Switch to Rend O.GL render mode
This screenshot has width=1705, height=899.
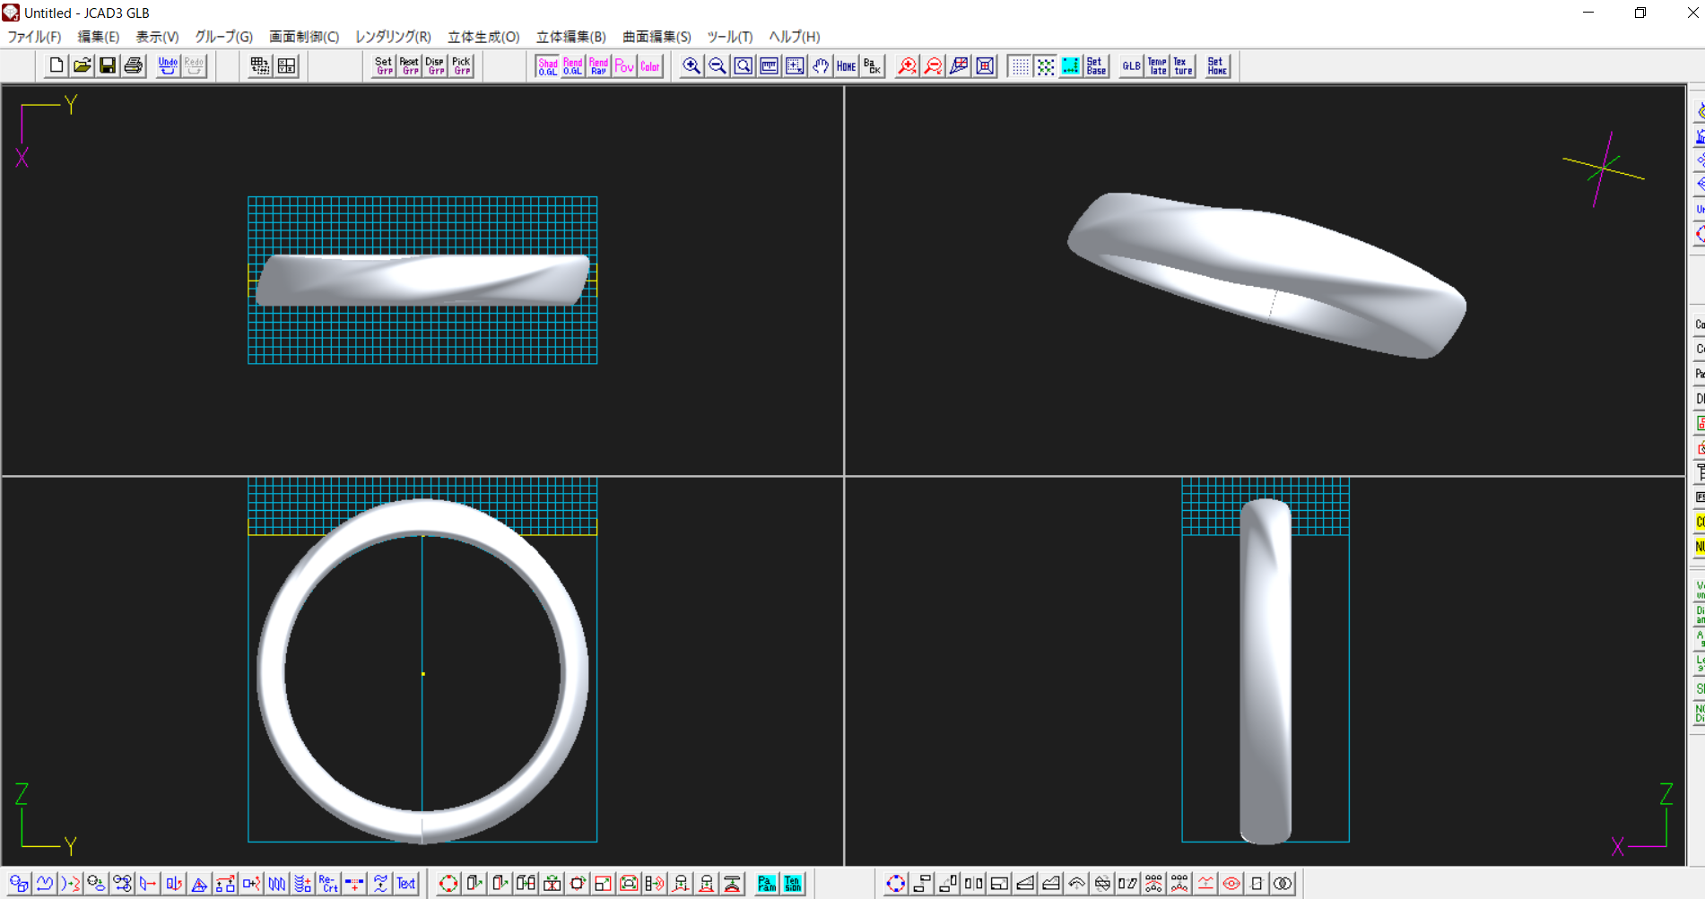(573, 65)
